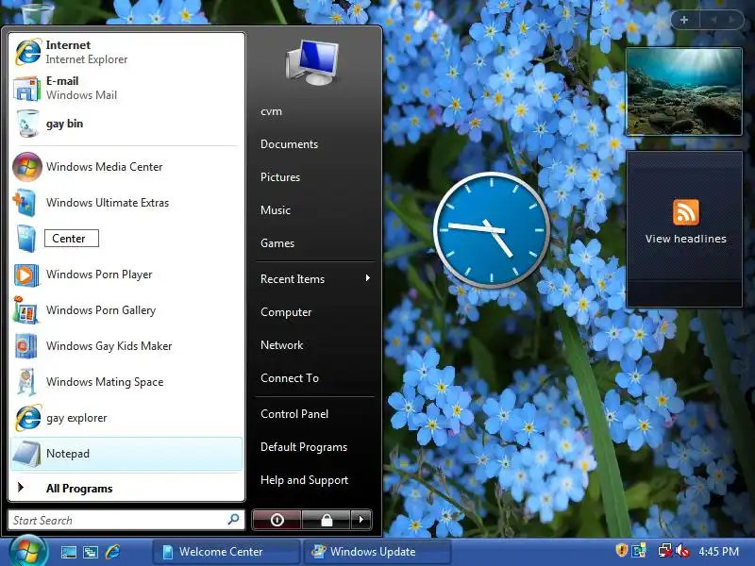Click the orange RSS feed icon gadget
The width and height of the screenshot is (755, 566).
(686, 211)
